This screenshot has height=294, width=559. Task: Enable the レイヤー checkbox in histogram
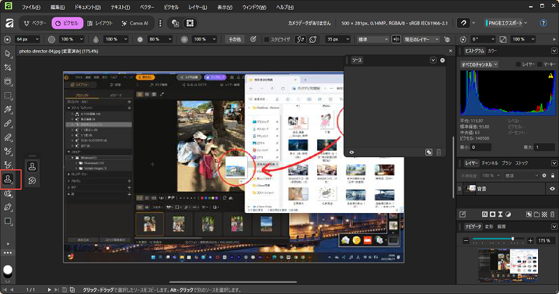point(518,64)
